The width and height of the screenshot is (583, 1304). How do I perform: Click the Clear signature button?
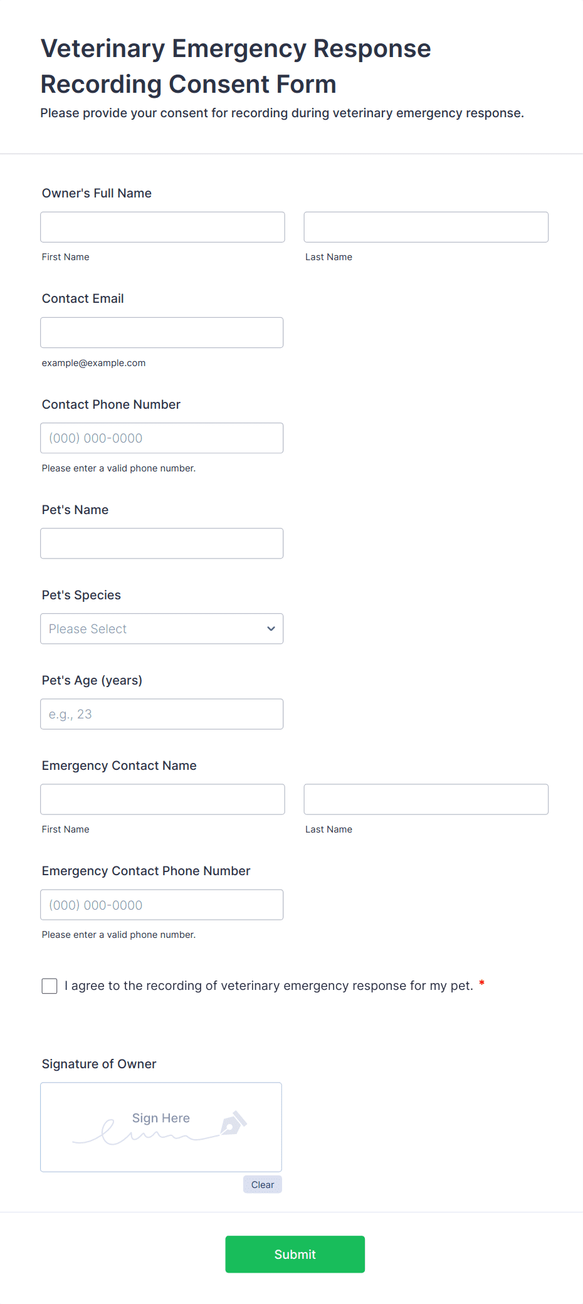263,1184
